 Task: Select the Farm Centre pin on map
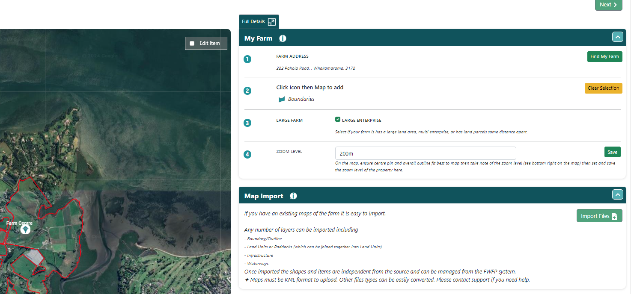(x=26, y=230)
